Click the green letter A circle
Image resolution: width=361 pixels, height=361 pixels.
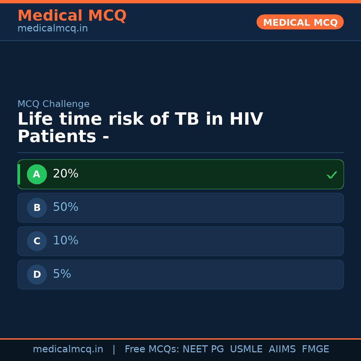coord(37,174)
